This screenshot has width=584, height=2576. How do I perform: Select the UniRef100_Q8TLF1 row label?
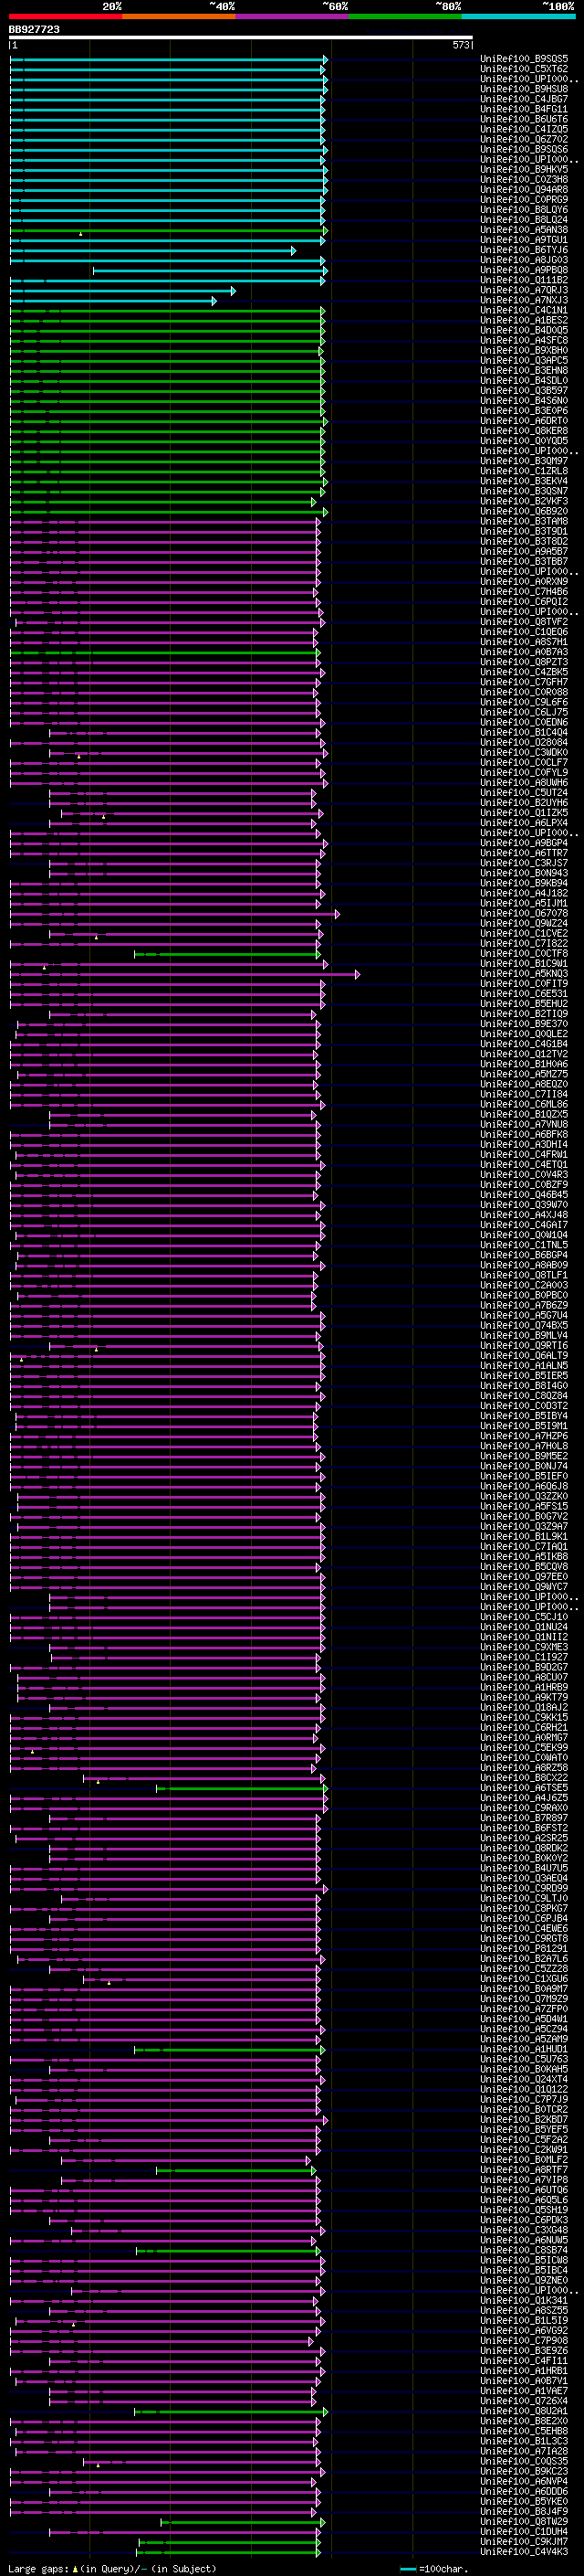coord(524,1275)
